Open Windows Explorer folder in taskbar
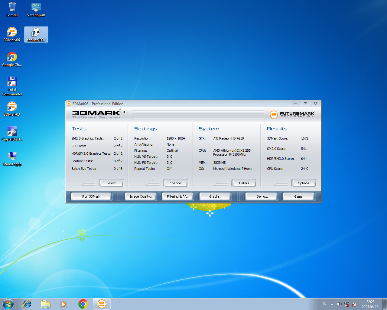387x310 pixels. (46, 304)
